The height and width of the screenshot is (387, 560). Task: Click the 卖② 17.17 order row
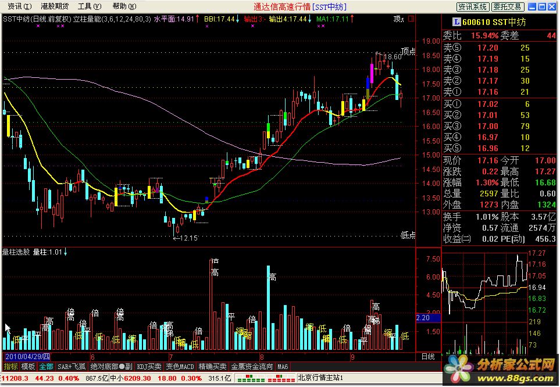coord(499,81)
